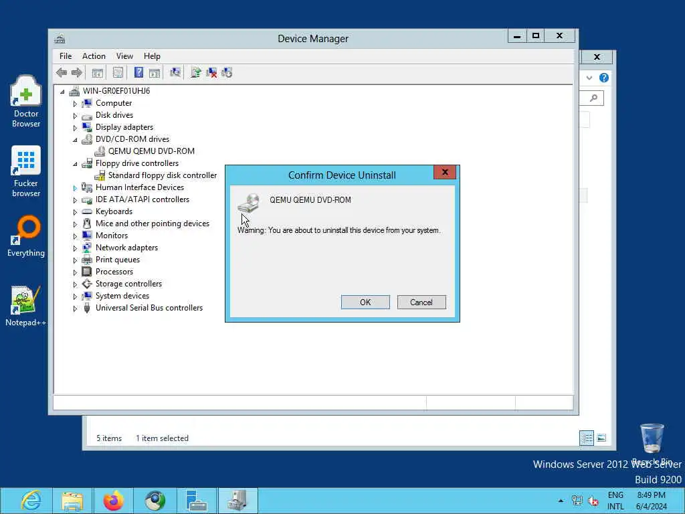Open Internet Explorer from the taskbar
Viewport: 685px width, 514px height.
[x=31, y=501]
